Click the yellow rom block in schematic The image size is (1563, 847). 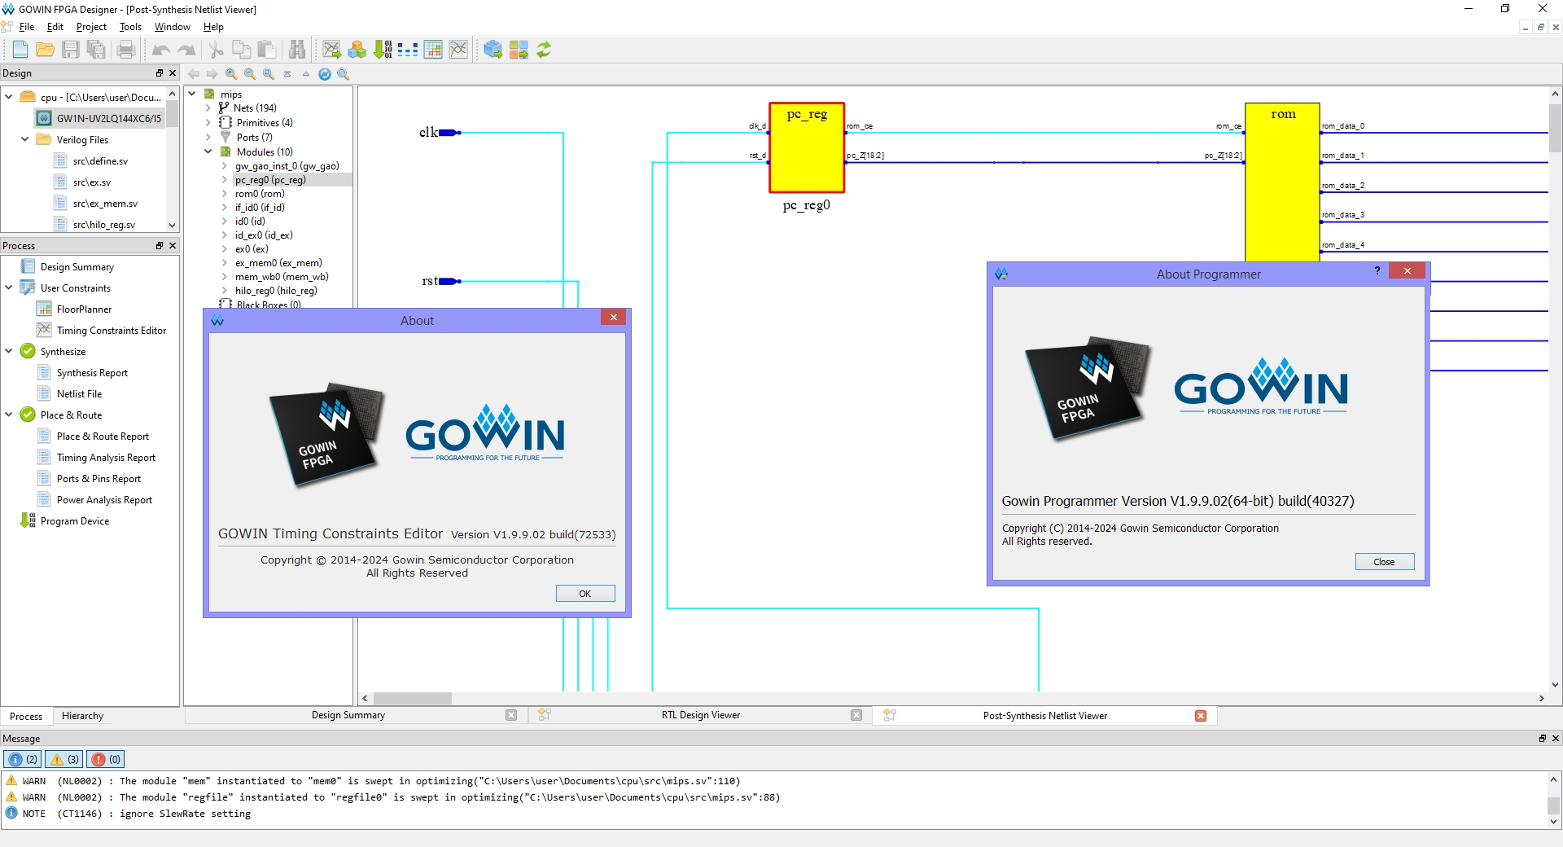pyautogui.click(x=1282, y=183)
